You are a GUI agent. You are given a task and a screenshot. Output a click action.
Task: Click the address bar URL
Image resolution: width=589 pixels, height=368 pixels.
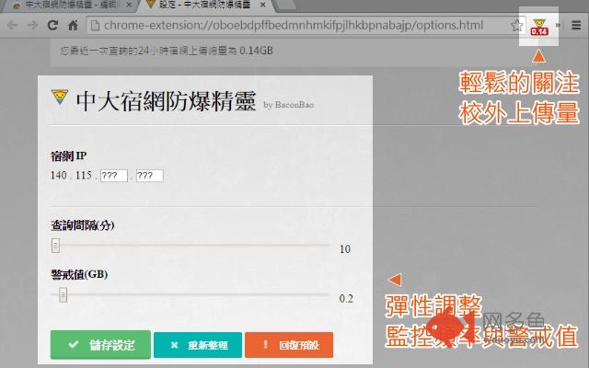(x=294, y=25)
